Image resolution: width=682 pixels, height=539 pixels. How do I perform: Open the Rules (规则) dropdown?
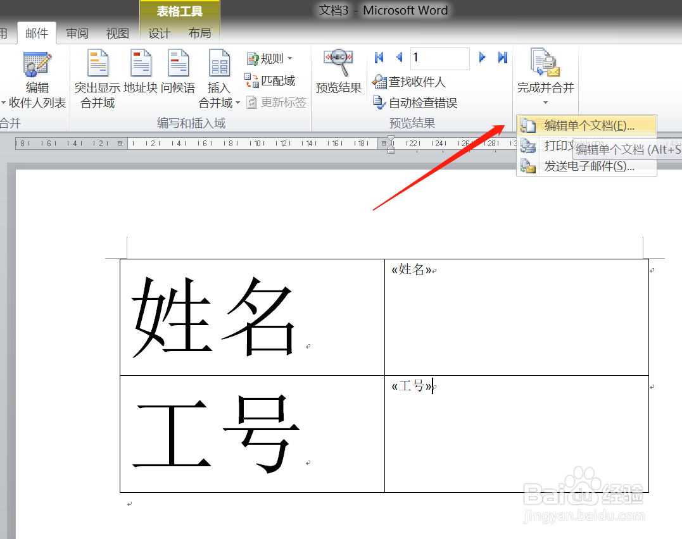click(270, 58)
